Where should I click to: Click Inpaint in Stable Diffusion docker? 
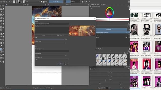click(x=110, y=80)
